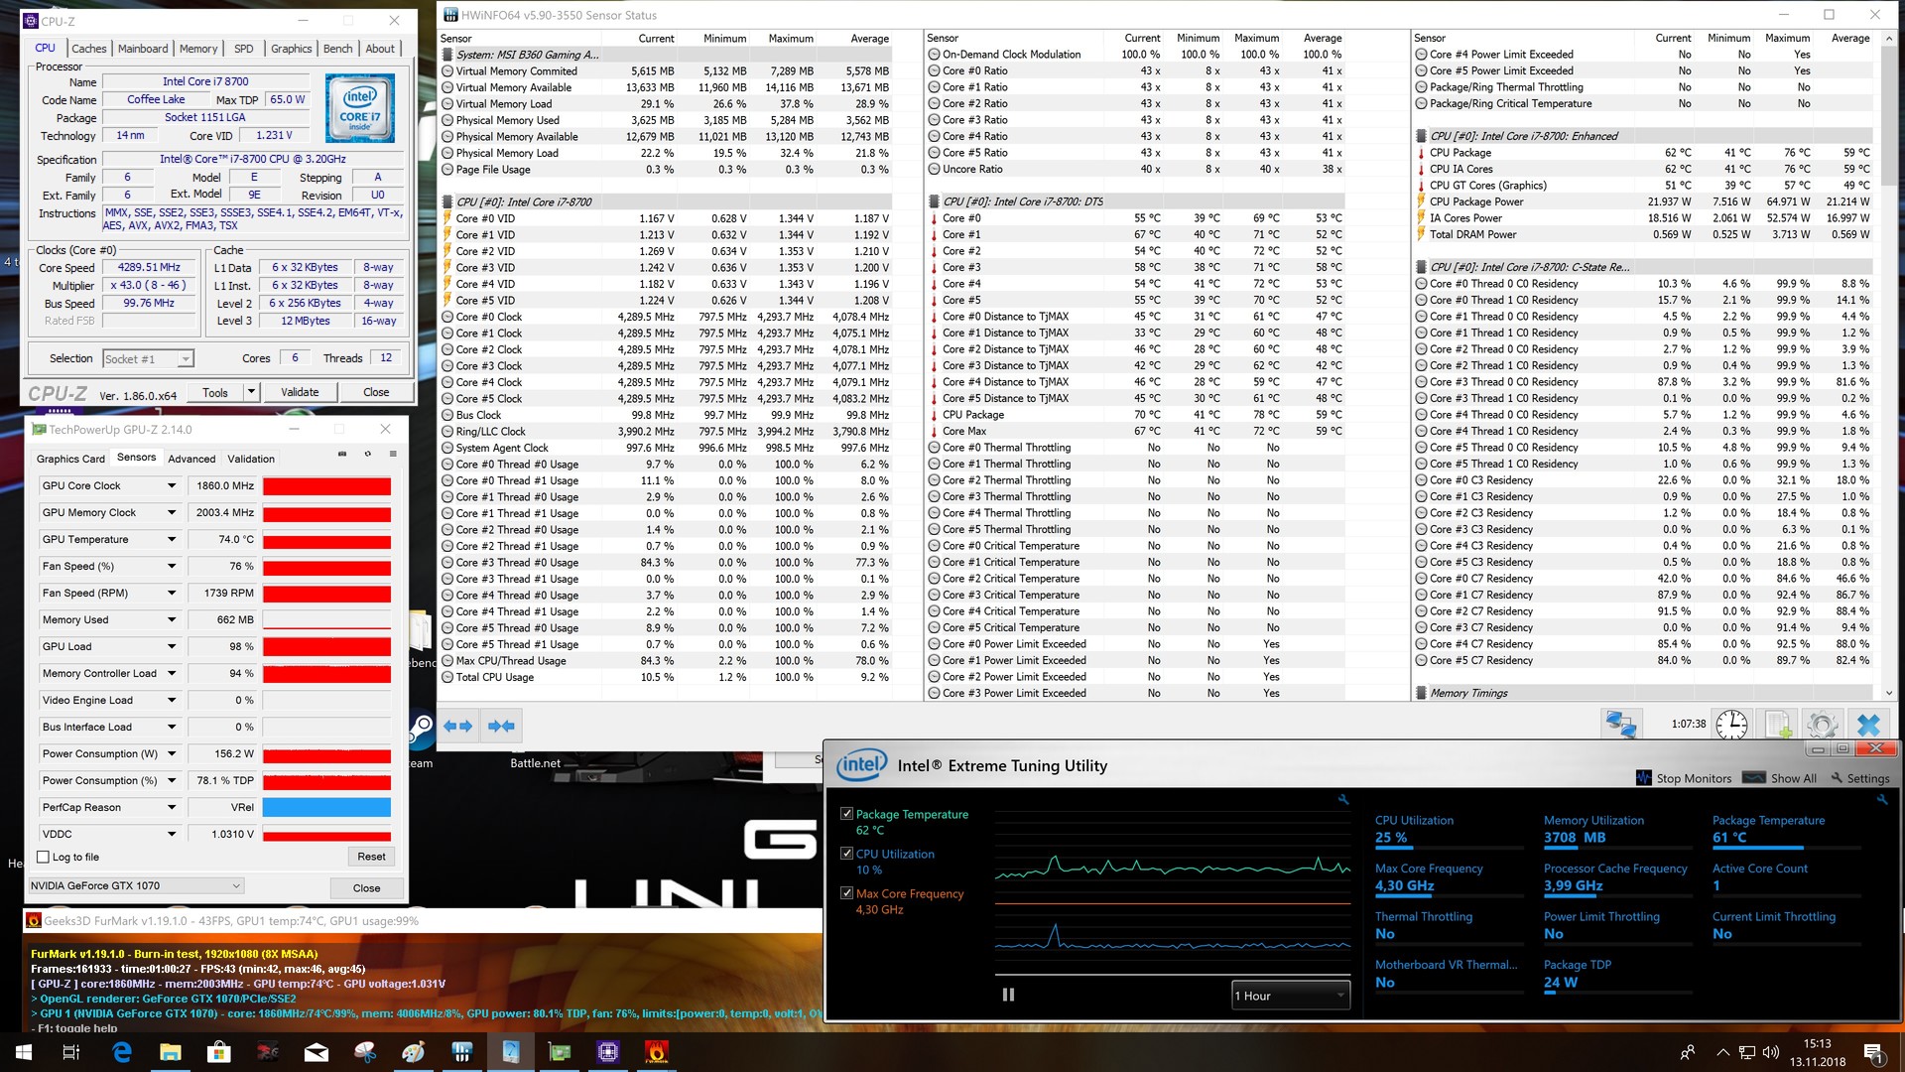Click CPU-Z Validate button
This screenshot has height=1072, width=1905.
click(300, 392)
